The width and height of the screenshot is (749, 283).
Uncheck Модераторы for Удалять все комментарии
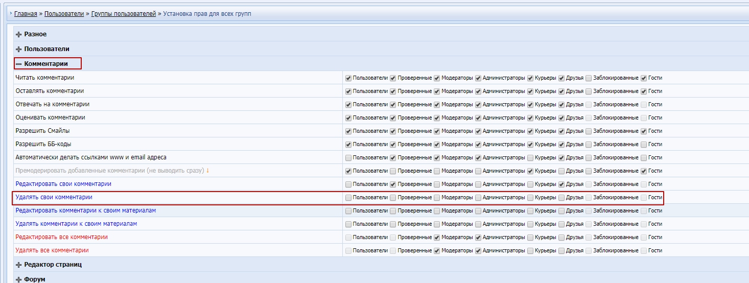pos(437,251)
